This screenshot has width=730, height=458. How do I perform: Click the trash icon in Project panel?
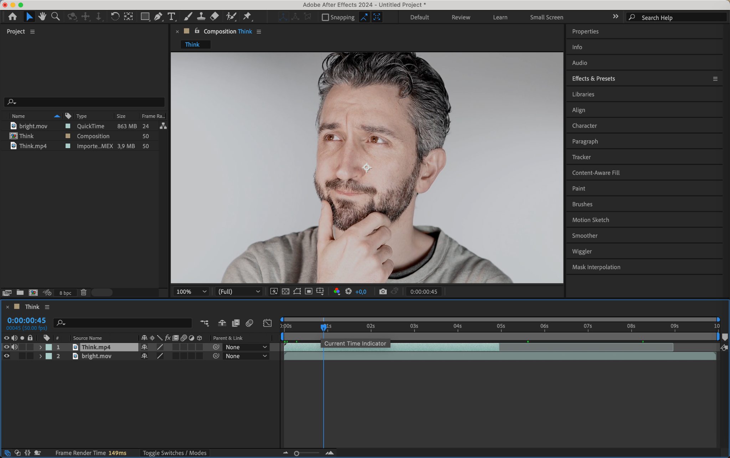click(x=83, y=292)
